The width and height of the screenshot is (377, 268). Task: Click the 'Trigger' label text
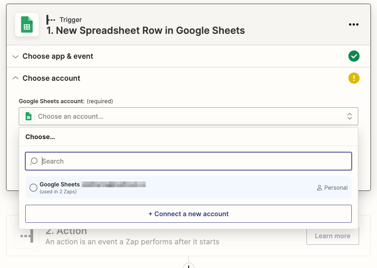pos(71,20)
